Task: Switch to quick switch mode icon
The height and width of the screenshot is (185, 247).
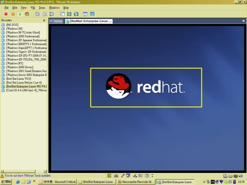Action: coord(69,14)
